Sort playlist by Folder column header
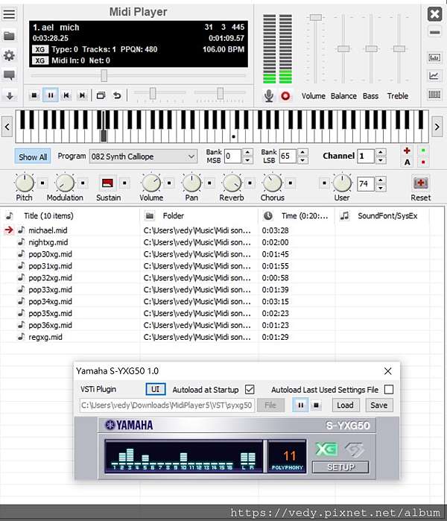The image size is (447, 521). click(199, 216)
